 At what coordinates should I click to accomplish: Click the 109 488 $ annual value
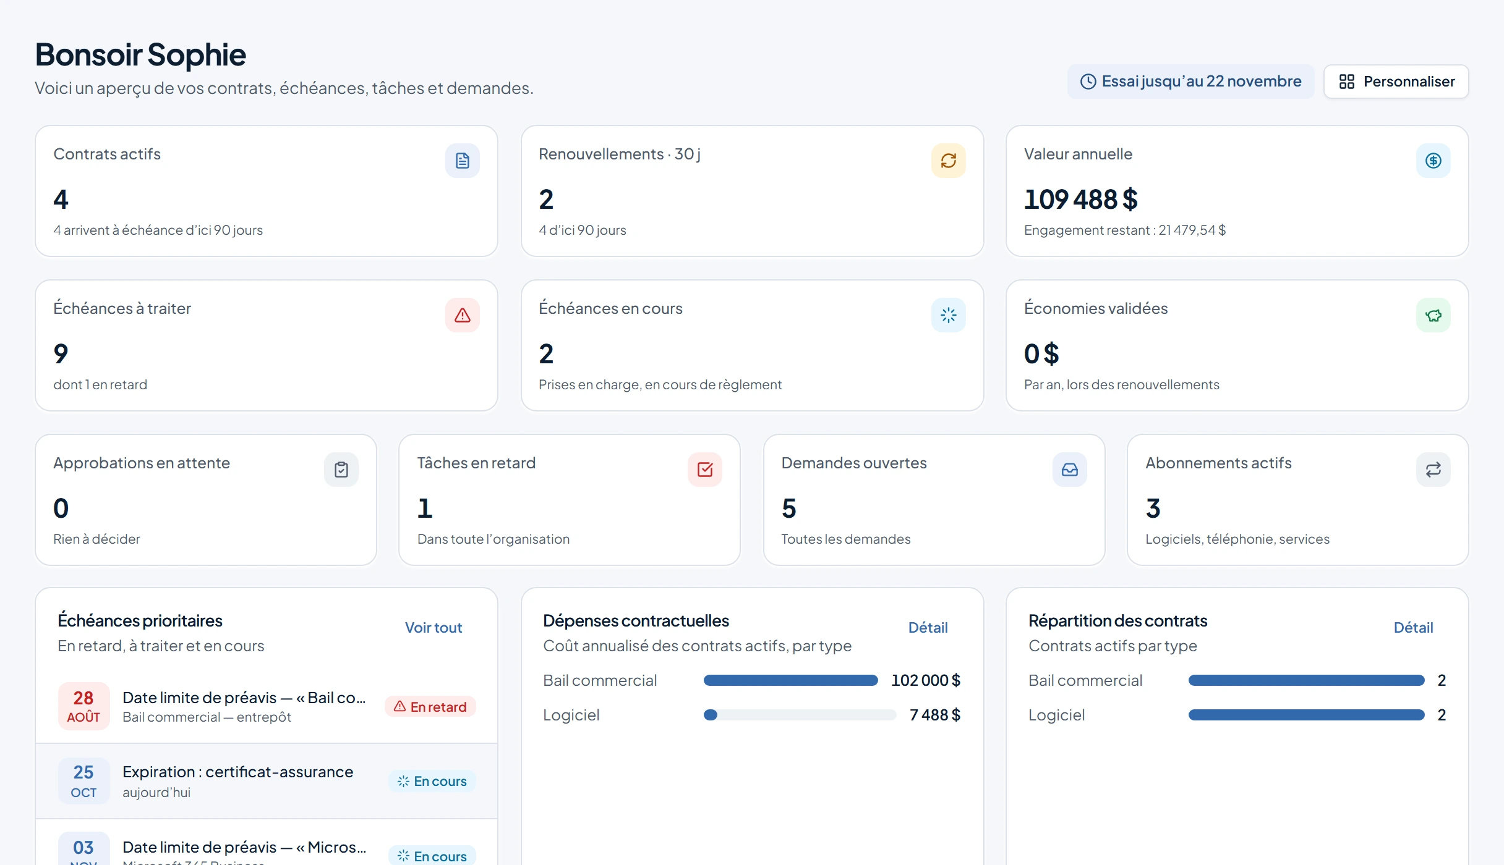click(x=1080, y=199)
